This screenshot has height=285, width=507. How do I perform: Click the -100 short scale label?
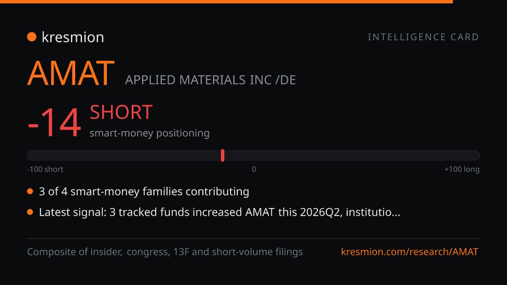click(45, 169)
